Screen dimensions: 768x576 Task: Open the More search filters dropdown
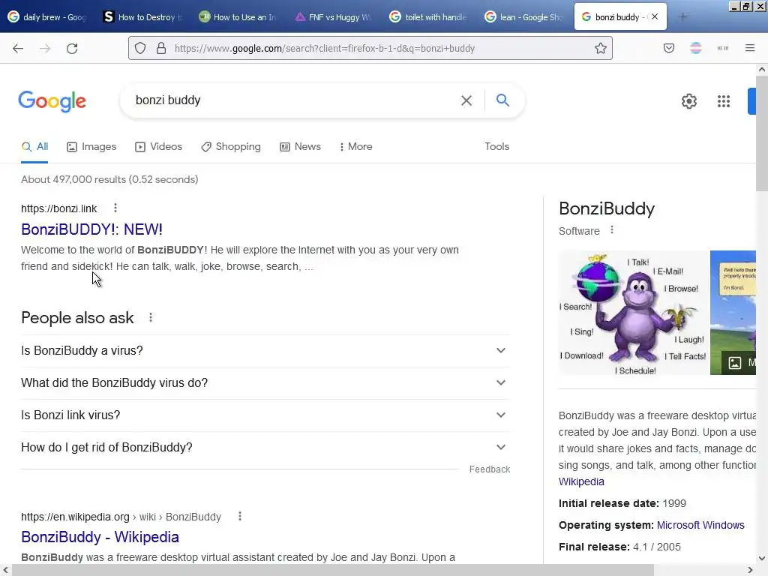click(x=356, y=146)
